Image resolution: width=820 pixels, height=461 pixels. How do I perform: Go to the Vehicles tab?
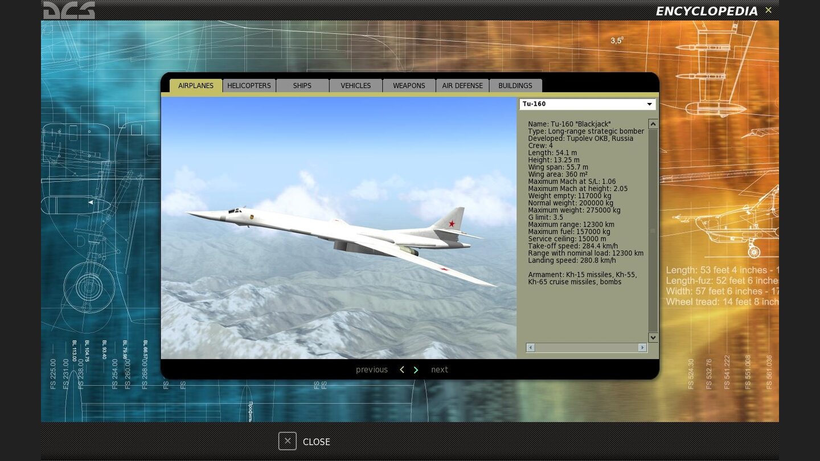[356, 85]
